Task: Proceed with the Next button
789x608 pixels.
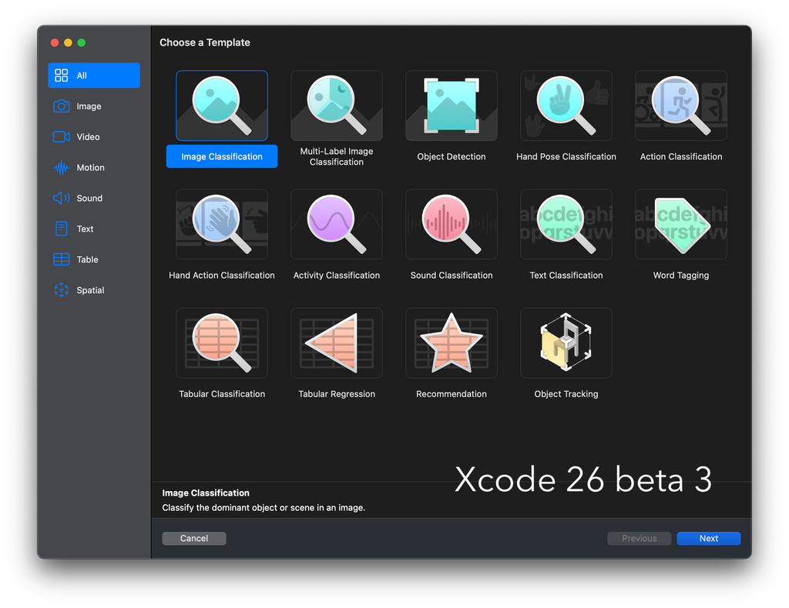Action: [709, 538]
